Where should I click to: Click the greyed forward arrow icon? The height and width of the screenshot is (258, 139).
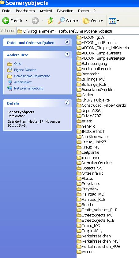pyautogui.click(x=35, y=21)
